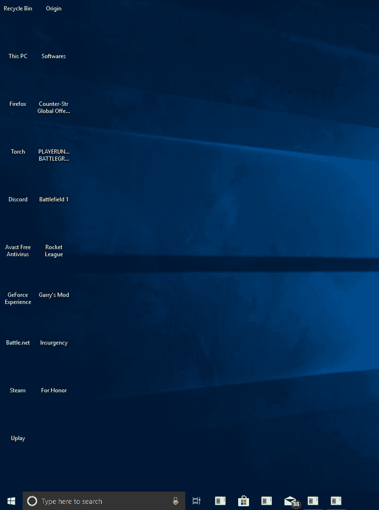Select the Torch desktop shortcut
Image resolution: width=379 pixels, height=510 pixels.
[x=18, y=152]
